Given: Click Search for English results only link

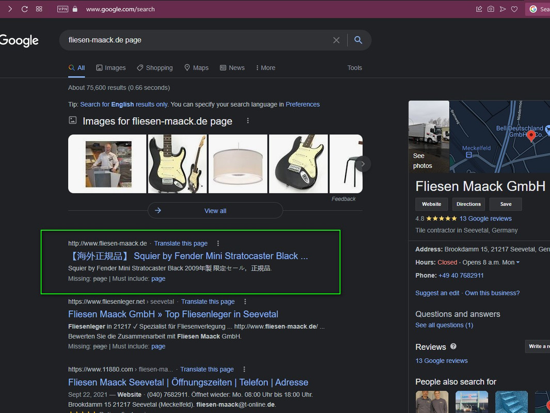Looking at the screenshot, I should [124, 104].
